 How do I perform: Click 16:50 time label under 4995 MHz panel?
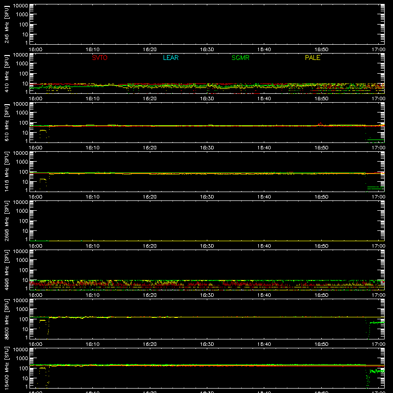(x=321, y=295)
